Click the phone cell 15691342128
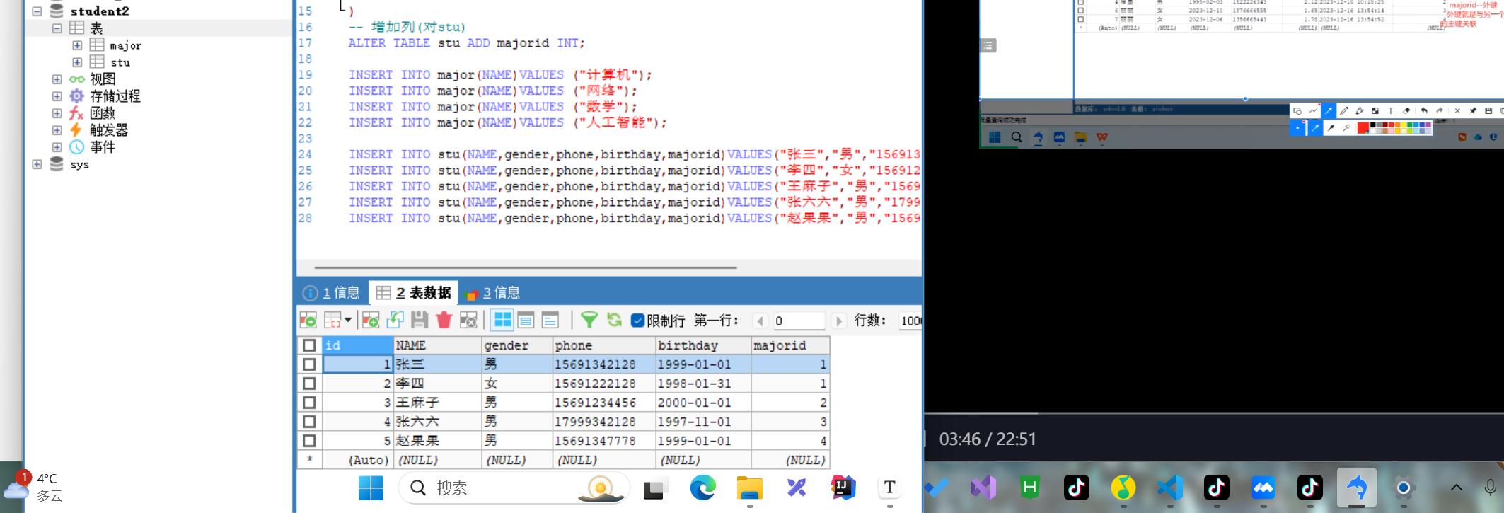This screenshot has width=1504, height=513. coord(603,364)
